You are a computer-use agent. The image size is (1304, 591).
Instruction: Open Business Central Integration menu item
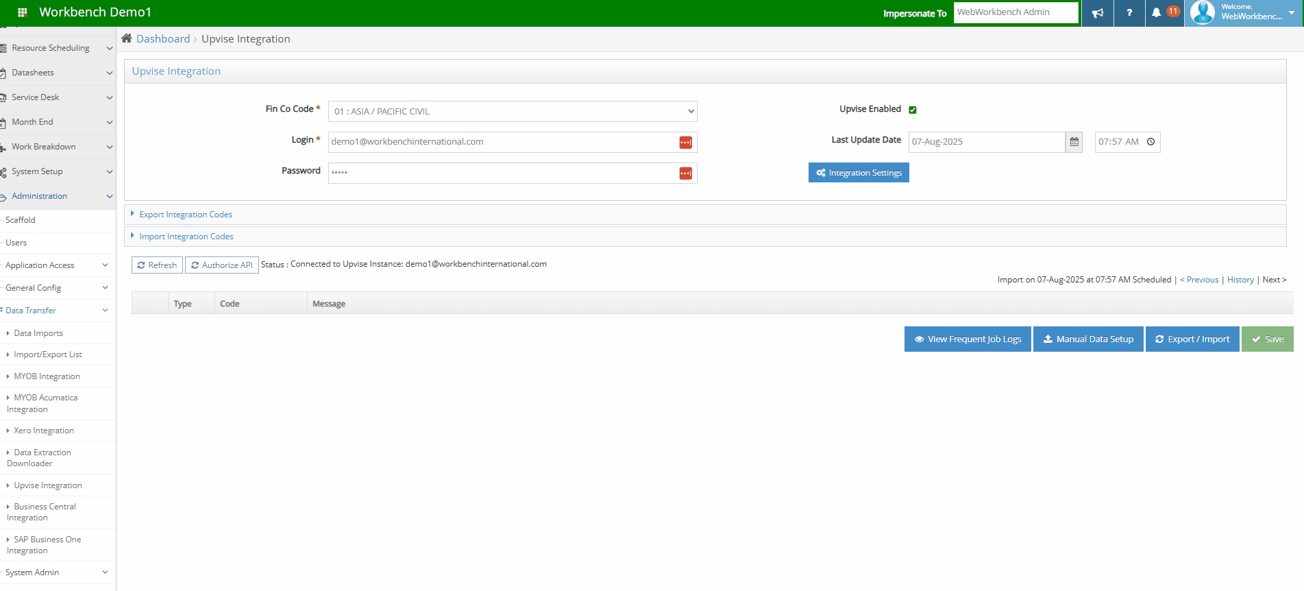pos(42,512)
